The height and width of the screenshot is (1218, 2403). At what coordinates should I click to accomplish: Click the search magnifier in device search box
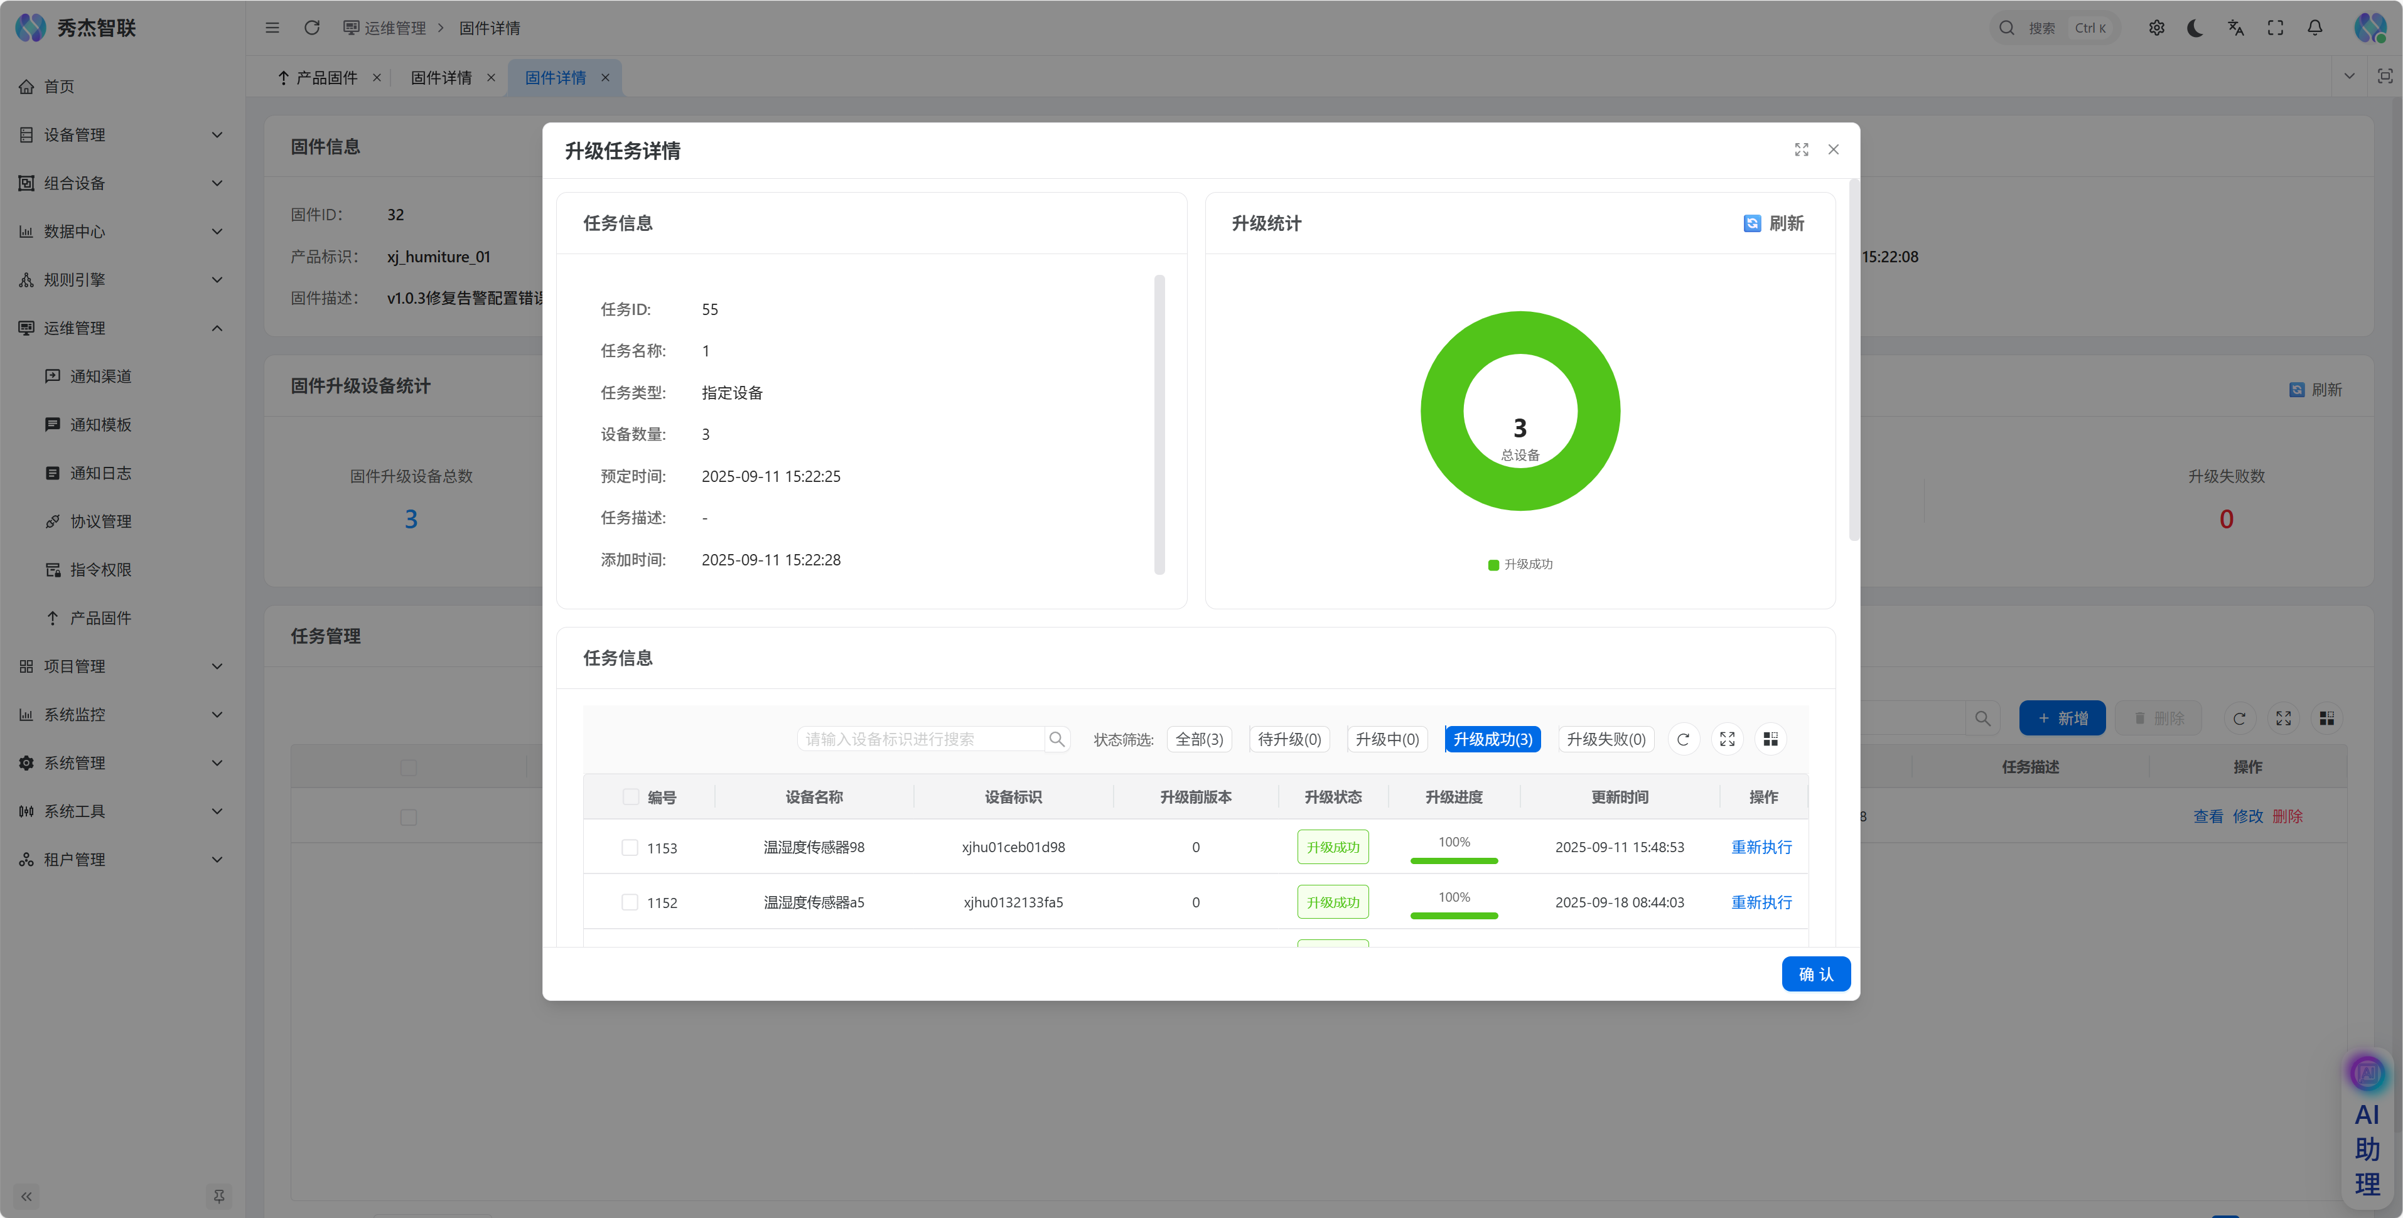click(x=1056, y=740)
